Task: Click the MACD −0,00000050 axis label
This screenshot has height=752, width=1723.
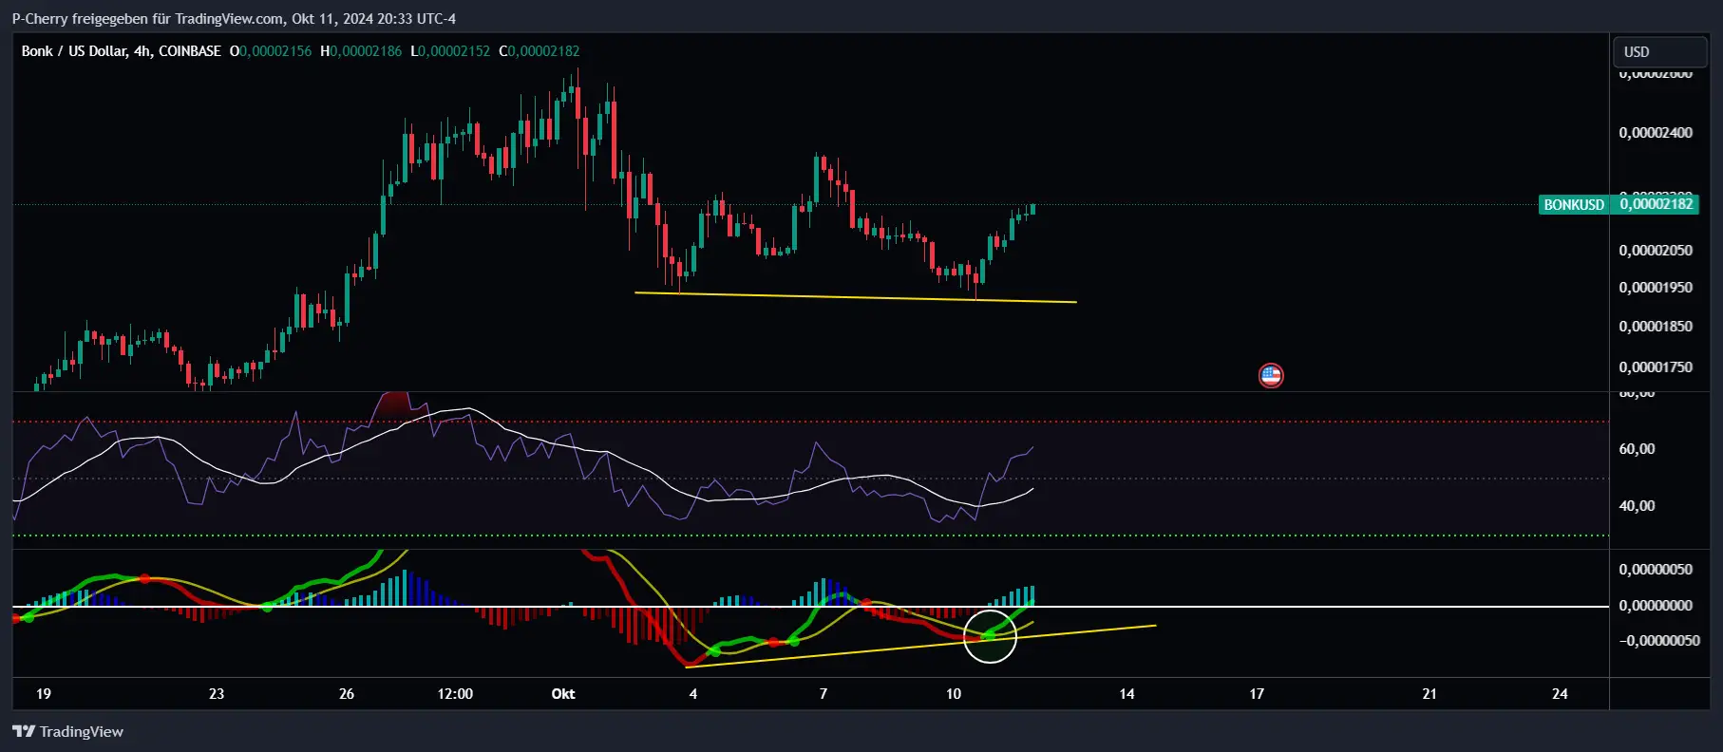Action: pos(1659,641)
